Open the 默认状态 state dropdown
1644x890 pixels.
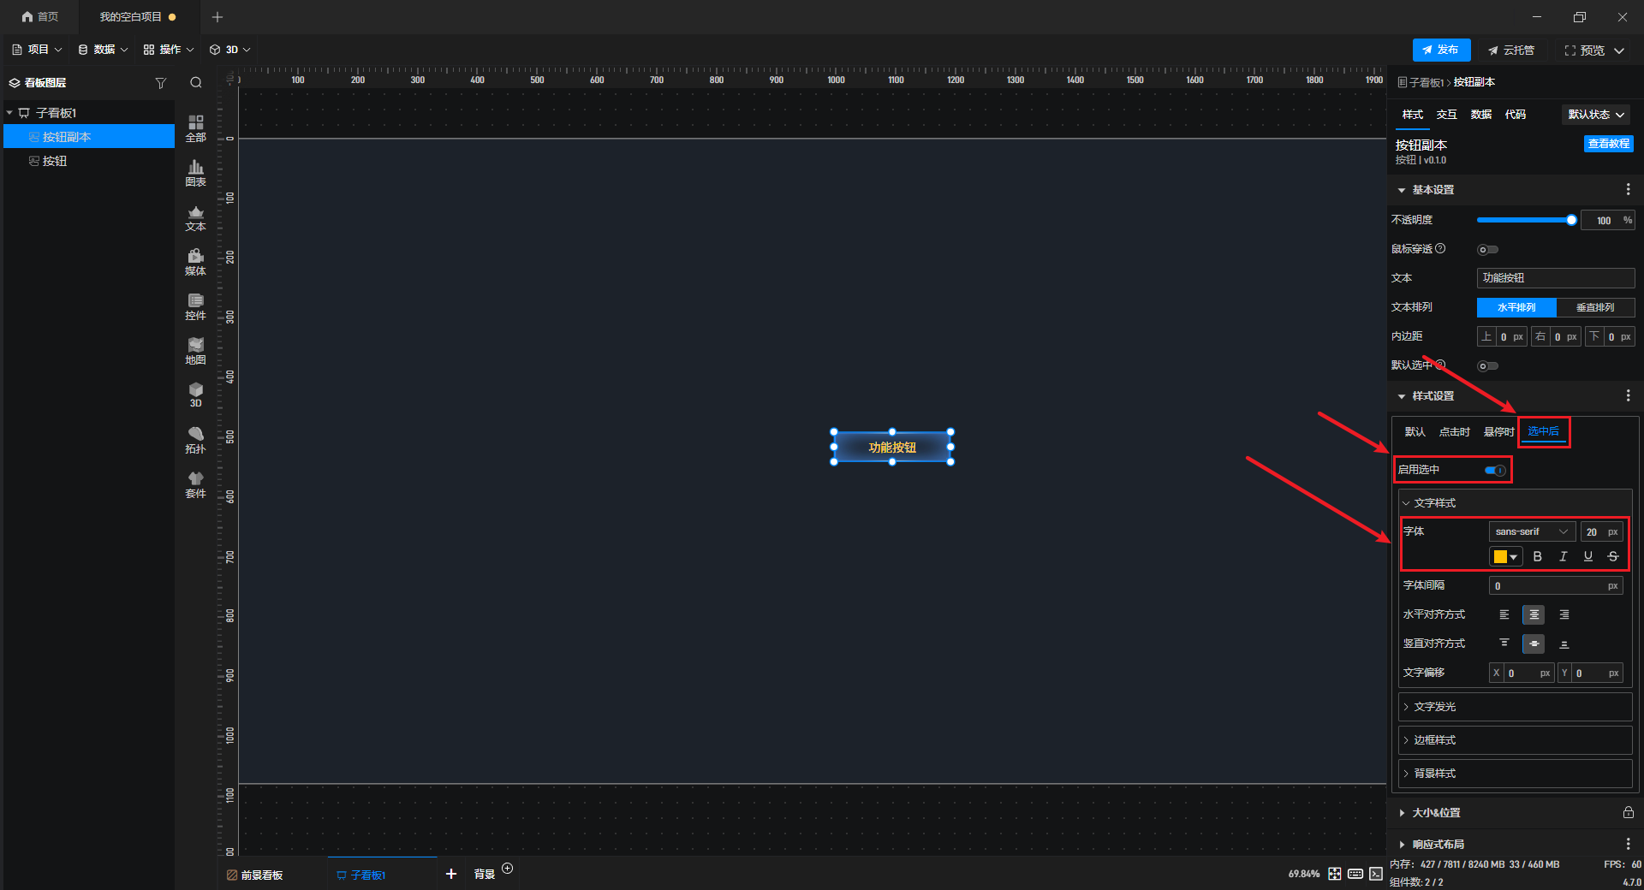1596,115
